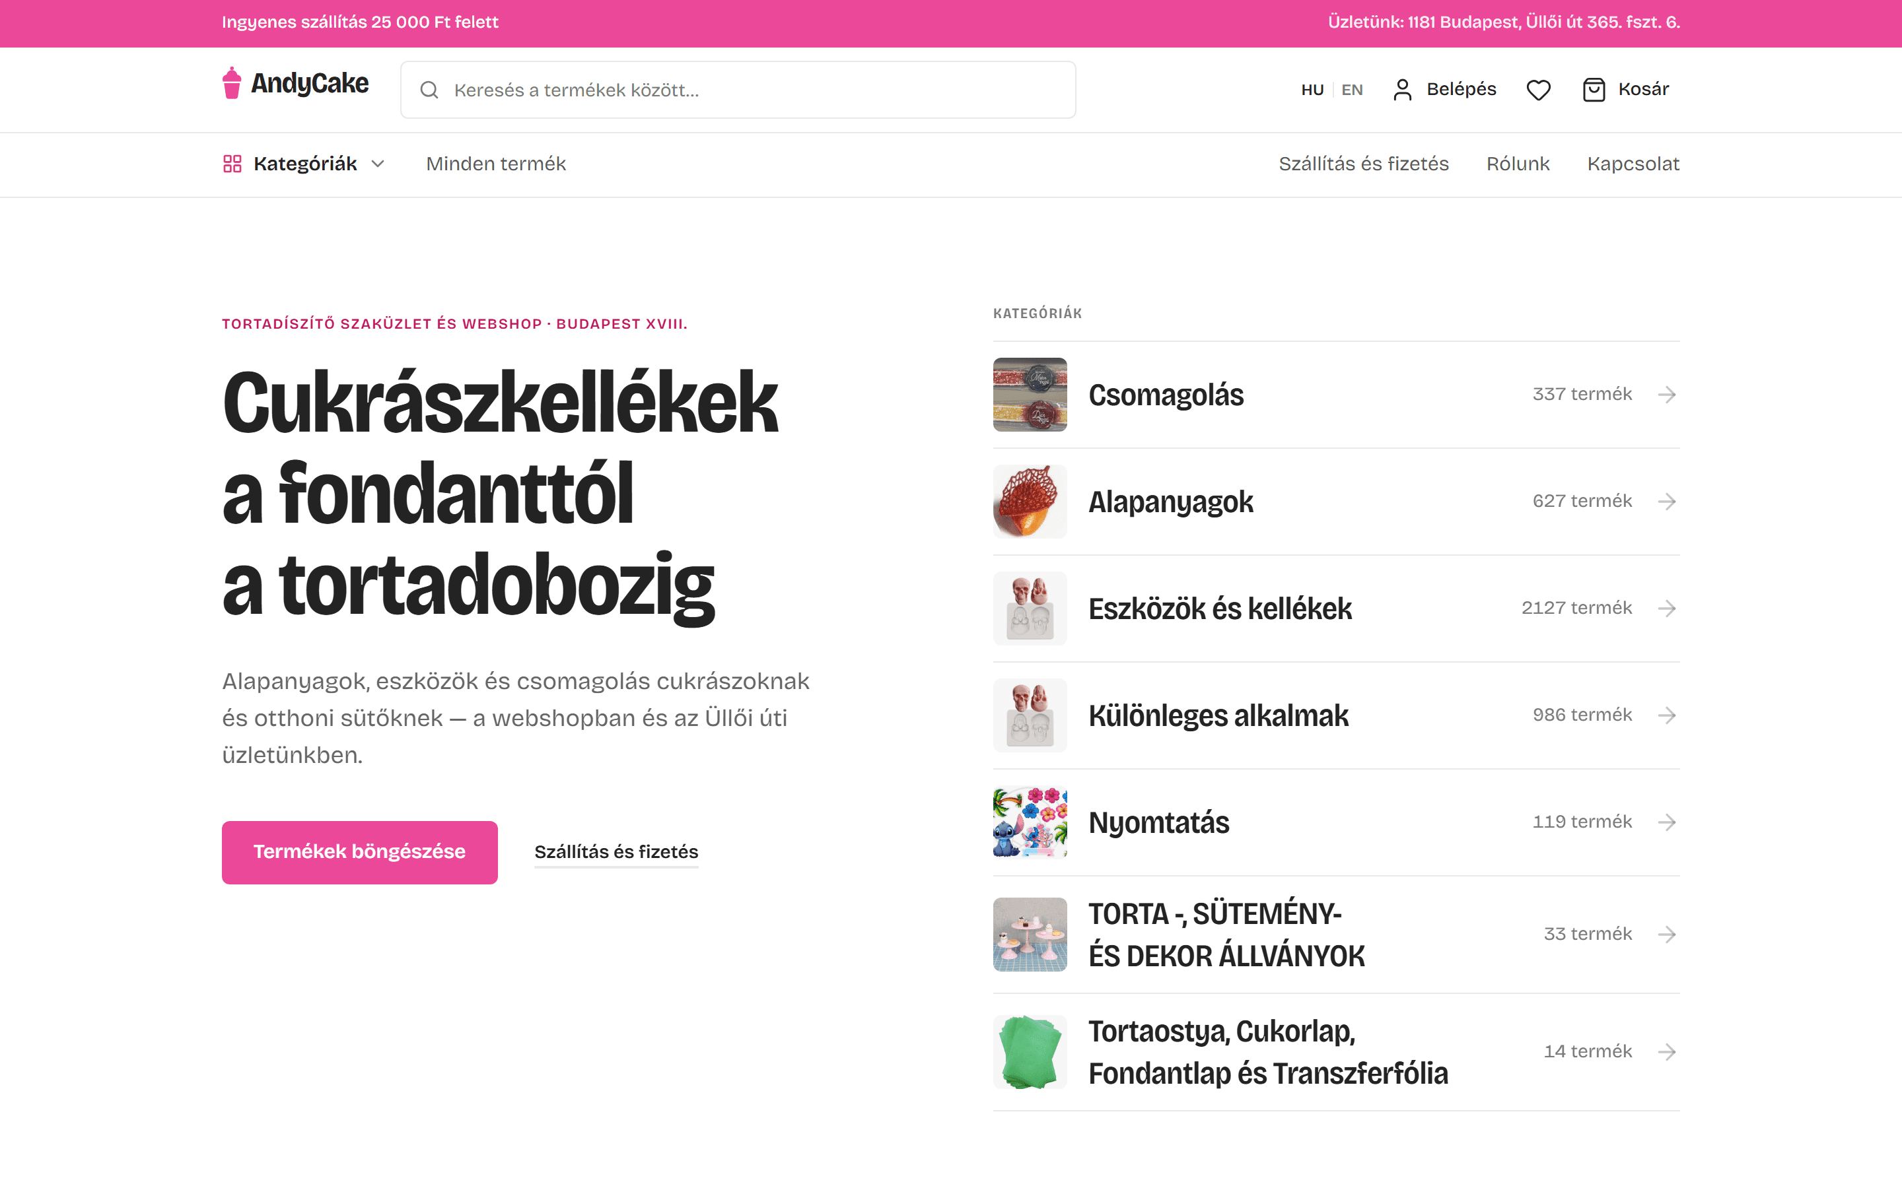Screen dimensions: 1902x1188
Task: Click the '2127 termék' count
Action: (1576, 607)
